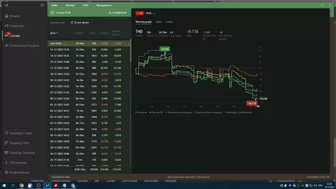Select session 06-12-2023 13:54
336x189 pixels.
pyautogui.click(x=89, y=99)
